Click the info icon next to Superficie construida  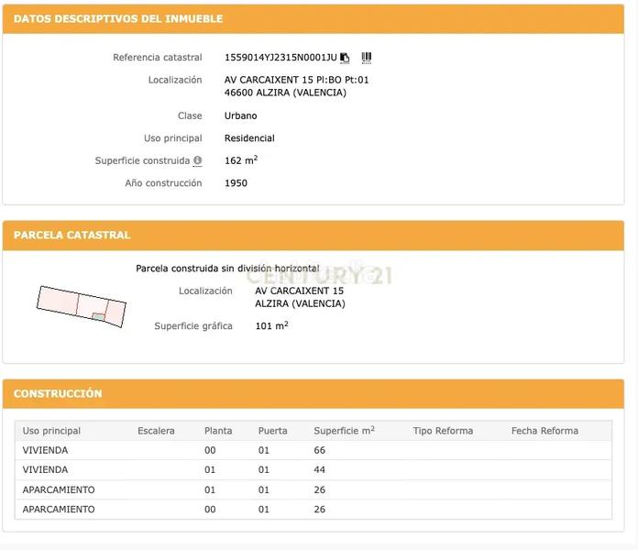(197, 161)
